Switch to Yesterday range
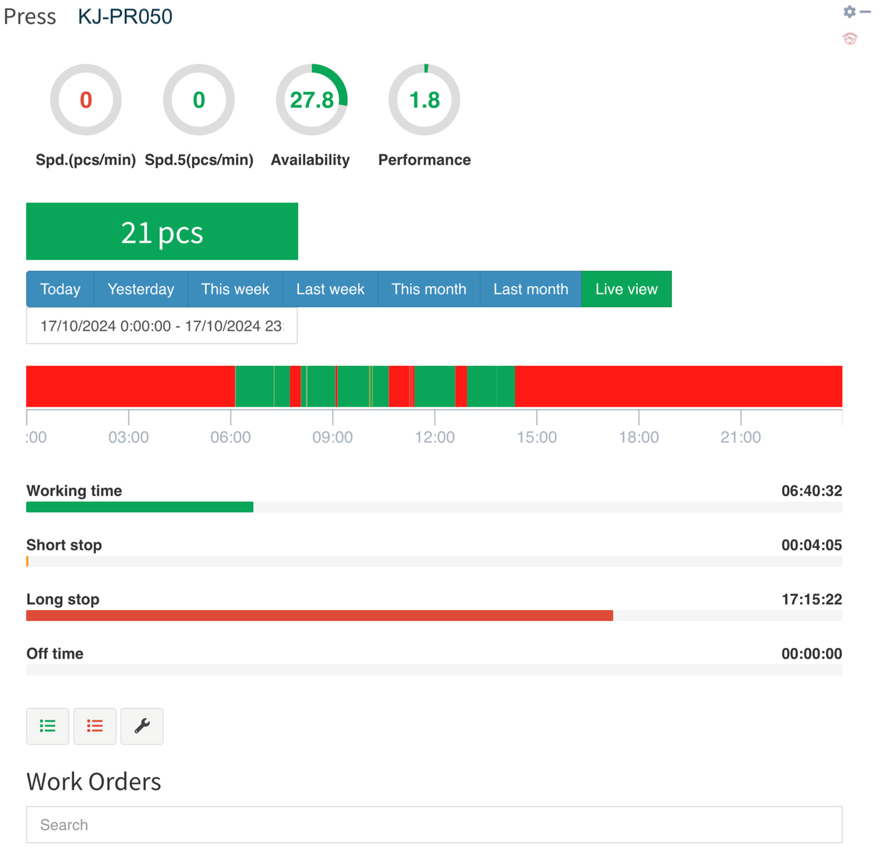The image size is (879, 851). click(x=141, y=289)
